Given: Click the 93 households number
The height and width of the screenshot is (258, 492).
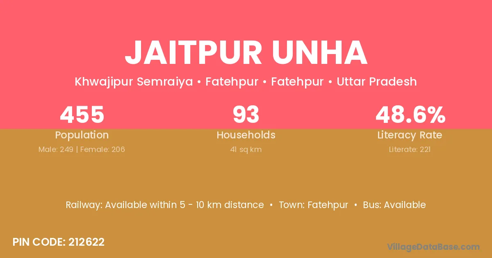Looking at the screenshot, I should (x=246, y=115).
